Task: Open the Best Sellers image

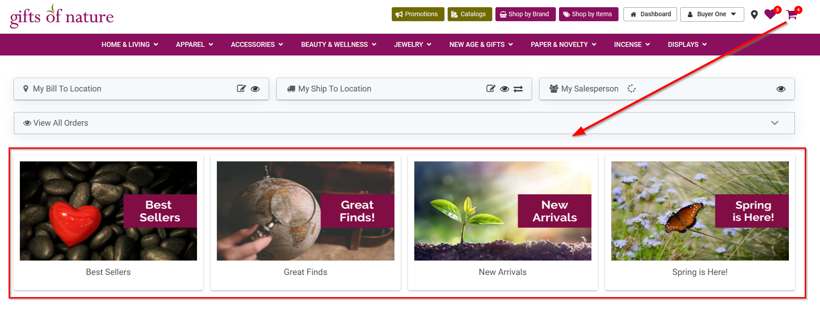Action: (108, 211)
